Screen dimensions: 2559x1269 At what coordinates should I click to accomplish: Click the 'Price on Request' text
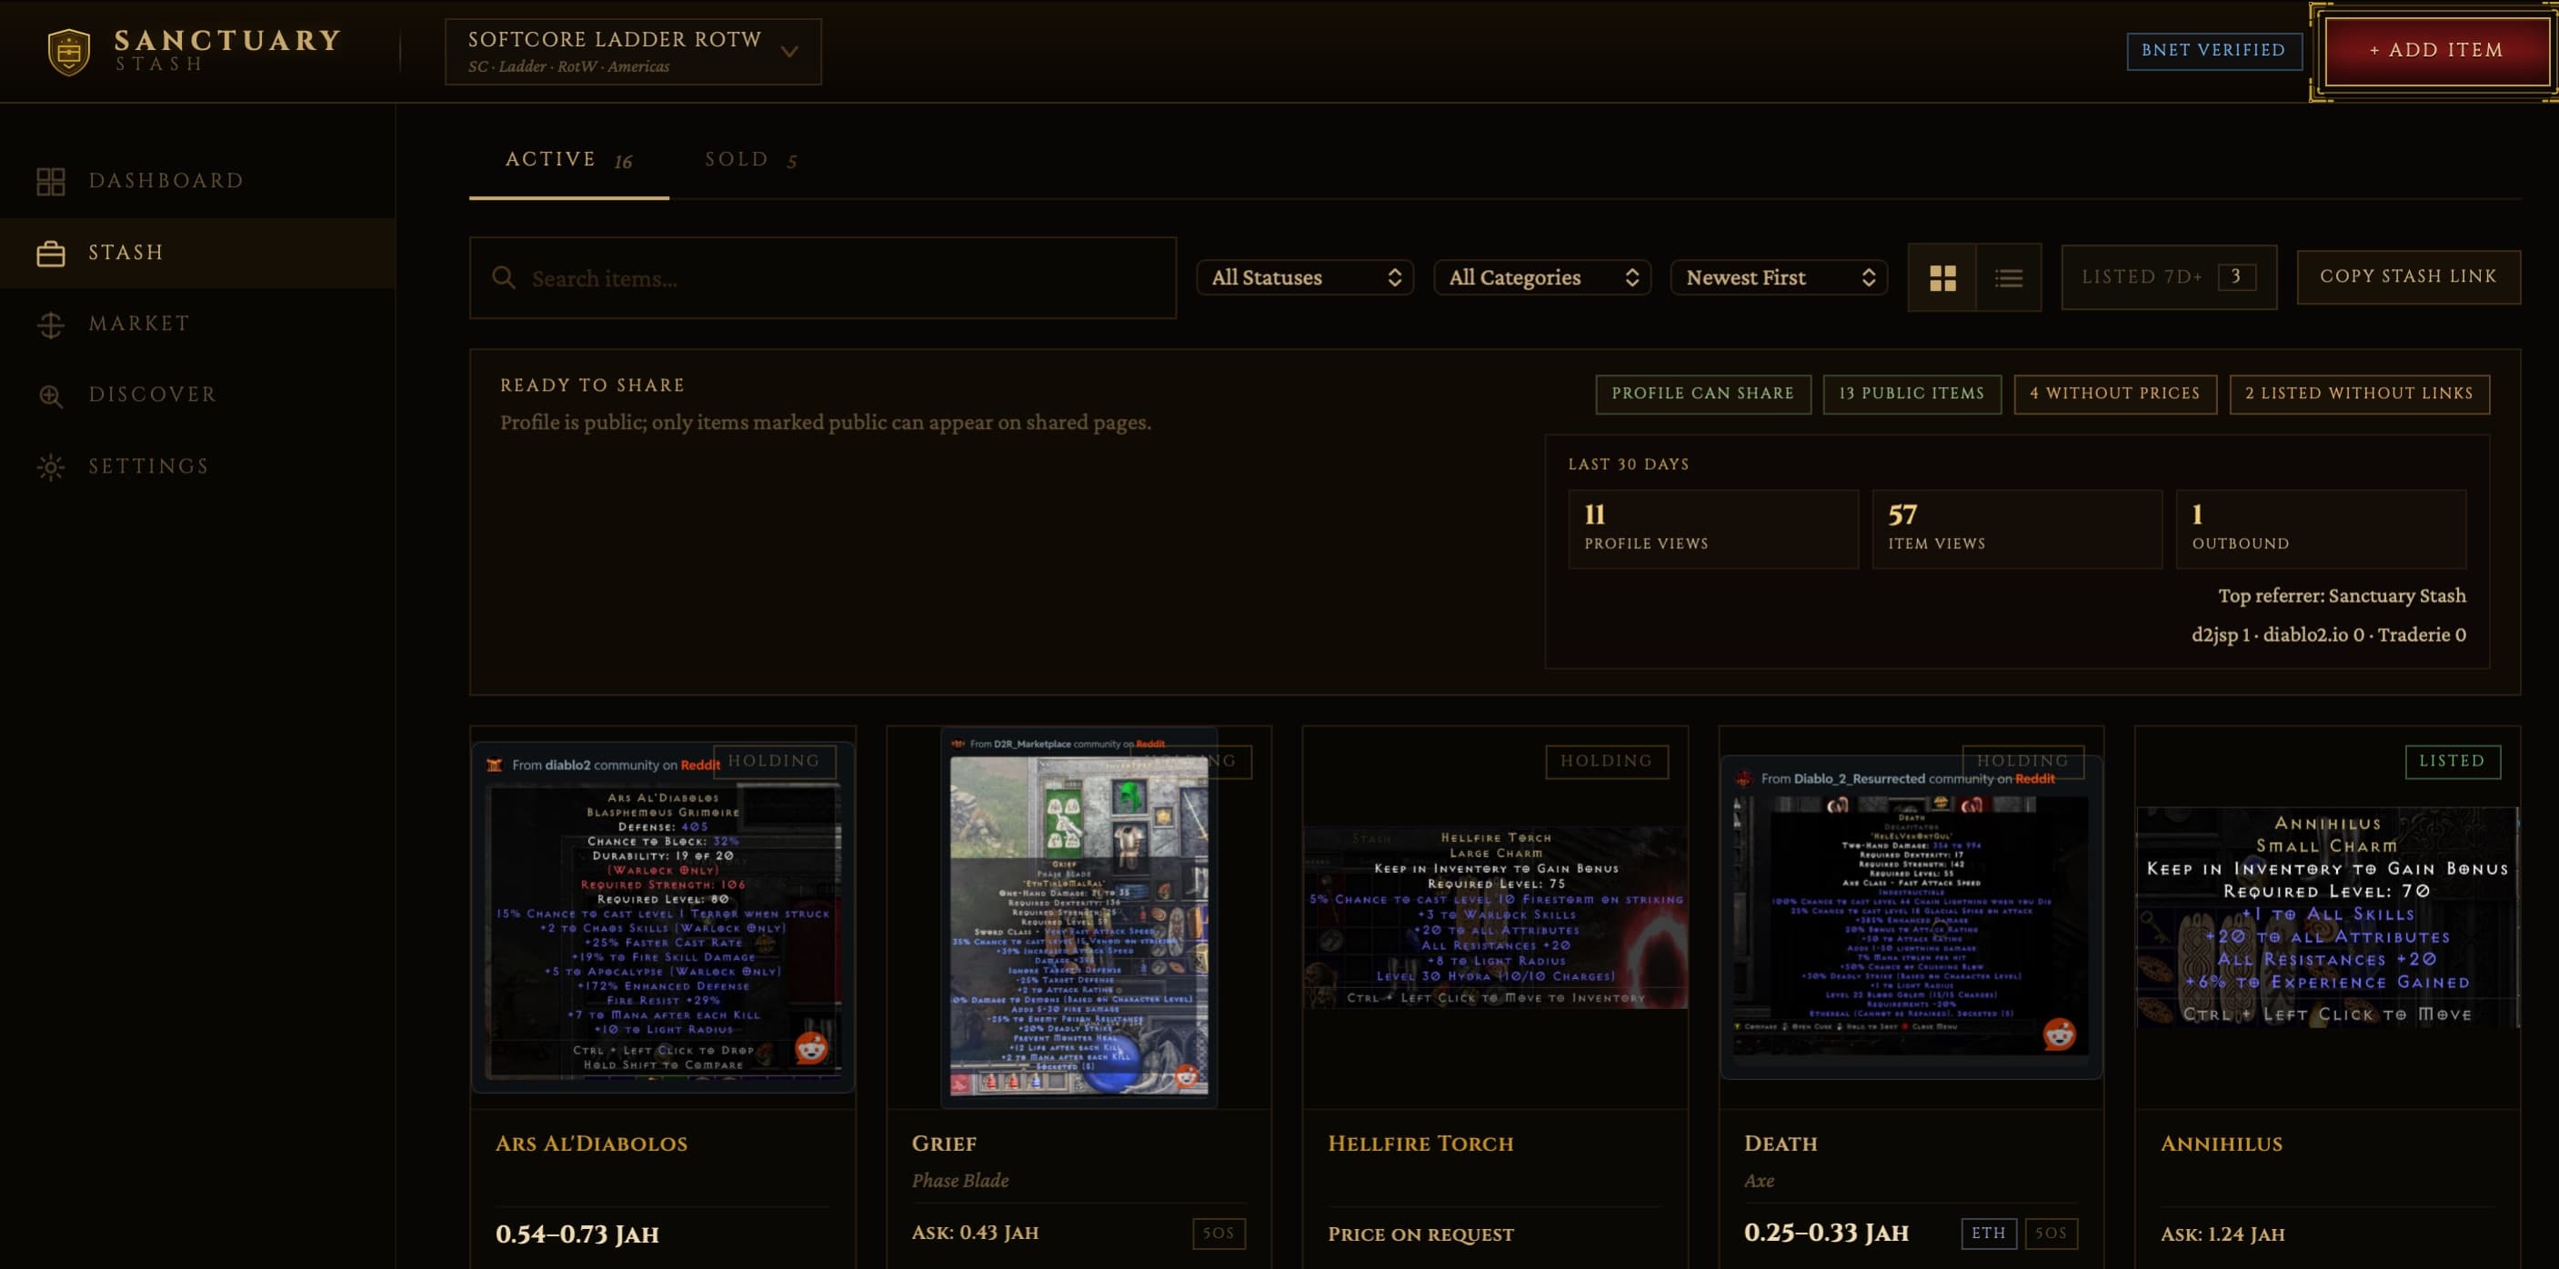[x=1420, y=1234]
